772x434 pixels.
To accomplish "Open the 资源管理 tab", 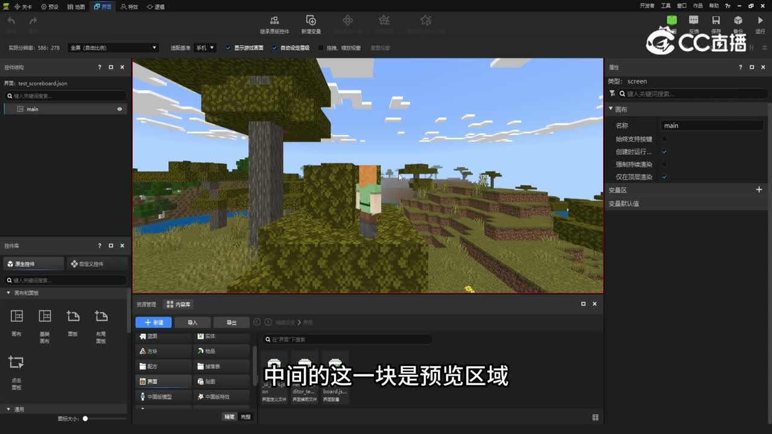I will [x=146, y=304].
